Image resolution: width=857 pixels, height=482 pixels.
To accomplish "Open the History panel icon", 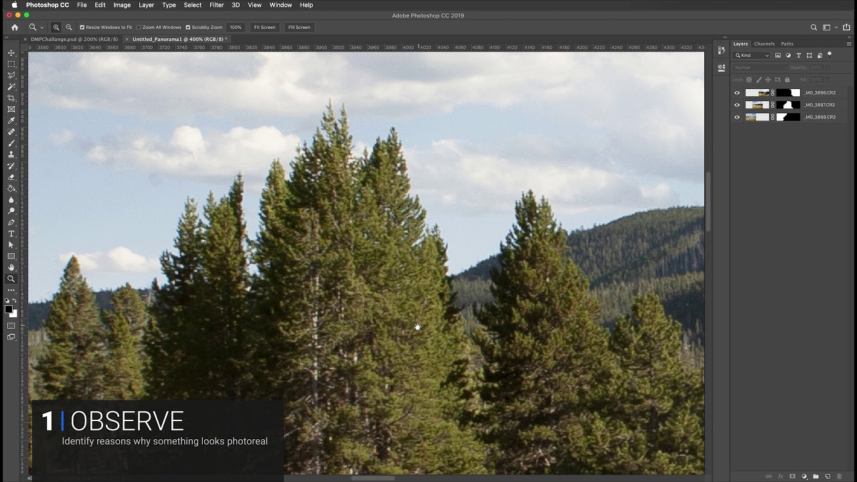I will tap(721, 50).
